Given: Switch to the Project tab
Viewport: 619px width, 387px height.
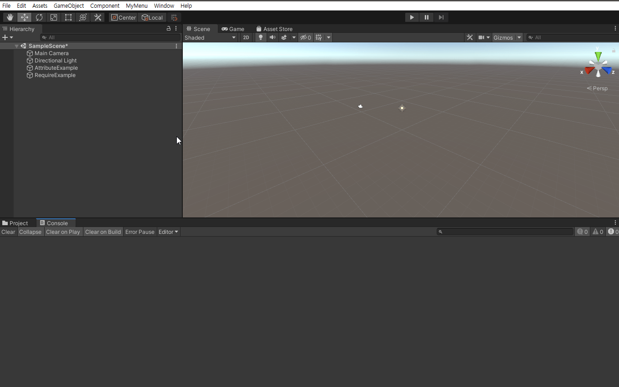Looking at the screenshot, I should (15, 223).
